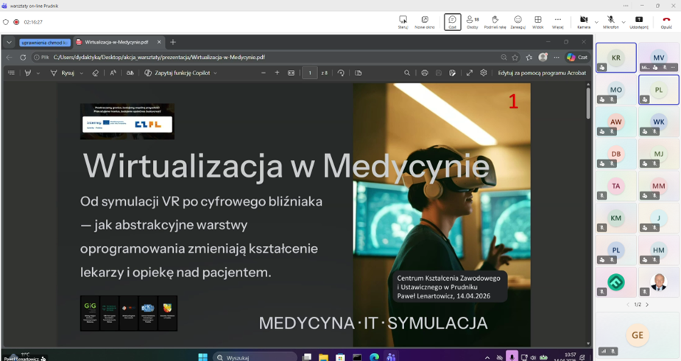Viewport: 681px width, 361px height.
Task: Click the red Opuść leave call button
Action: tap(666, 21)
